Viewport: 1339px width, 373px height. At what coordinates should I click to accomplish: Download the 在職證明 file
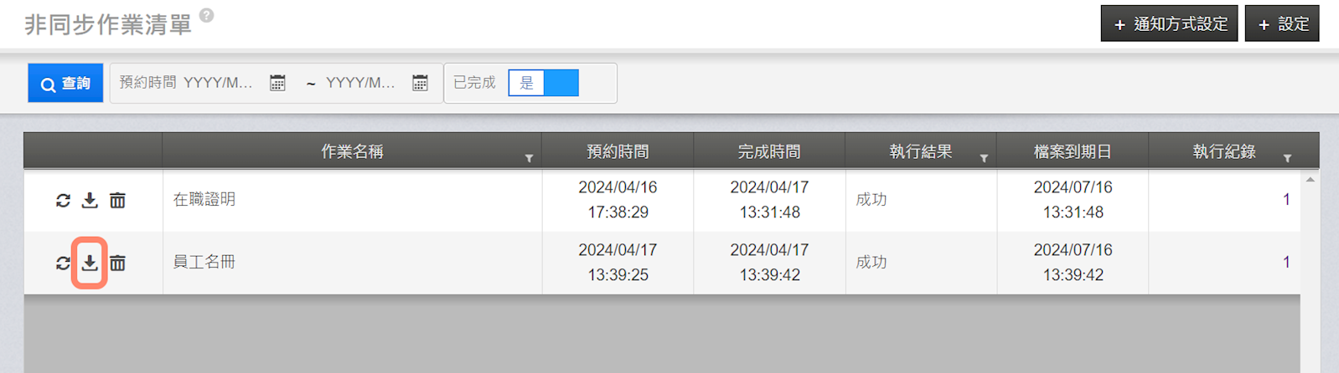coord(90,201)
